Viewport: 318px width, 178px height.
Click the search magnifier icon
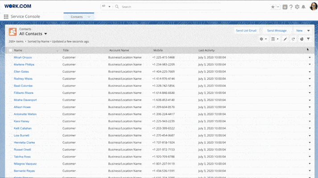pyautogui.click(x=117, y=7)
